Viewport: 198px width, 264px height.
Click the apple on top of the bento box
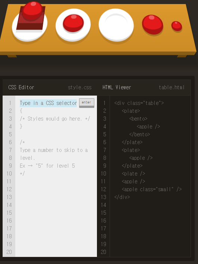click(x=32, y=10)
